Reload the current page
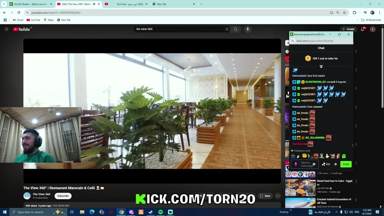384x216 pixels. [19, 13]
